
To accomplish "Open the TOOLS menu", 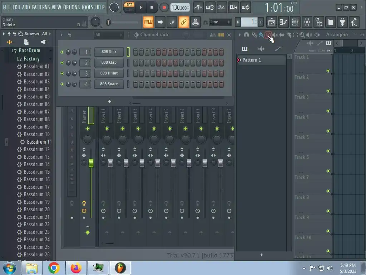I will coord(87,7).
